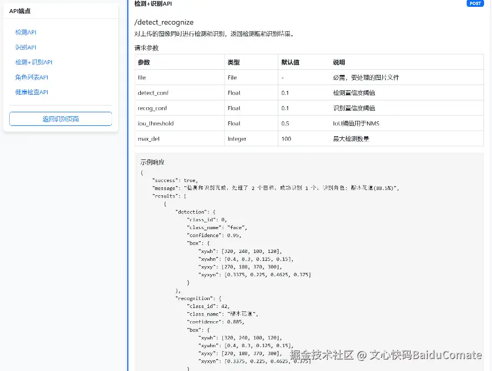Select the recog_conf parameter cell
Image resolution: width=492 pixels, height=371 pixels.
(x=180, y=108)
